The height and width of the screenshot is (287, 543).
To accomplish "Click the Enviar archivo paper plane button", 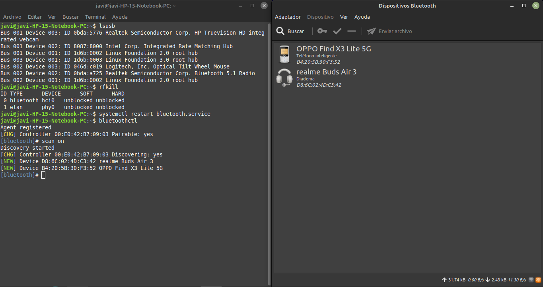I will tap(389, 31).
